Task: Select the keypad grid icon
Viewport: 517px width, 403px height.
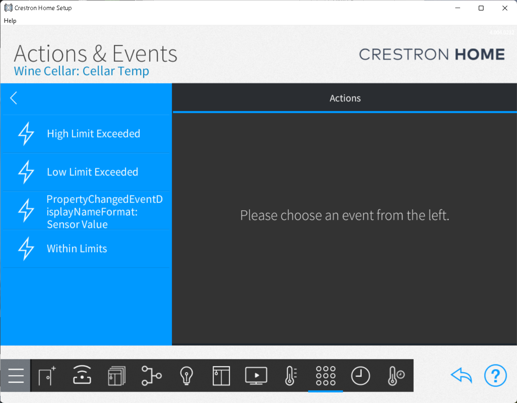Action: click(325, 376)
